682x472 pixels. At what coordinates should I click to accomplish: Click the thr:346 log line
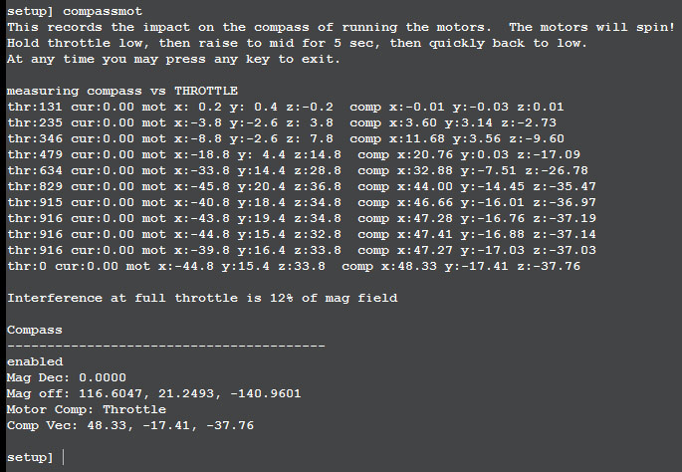pyautogui.click(x=286, y=138)
